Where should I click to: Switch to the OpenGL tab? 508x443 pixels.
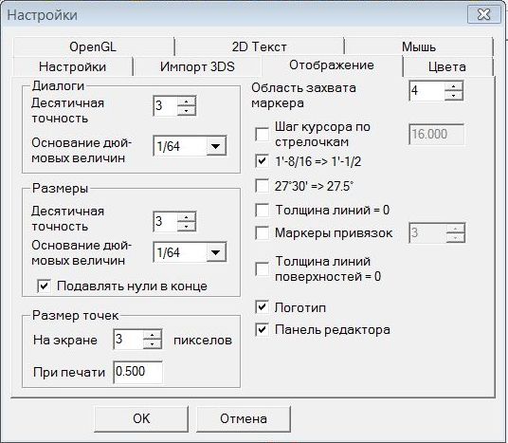click(93, 46)
